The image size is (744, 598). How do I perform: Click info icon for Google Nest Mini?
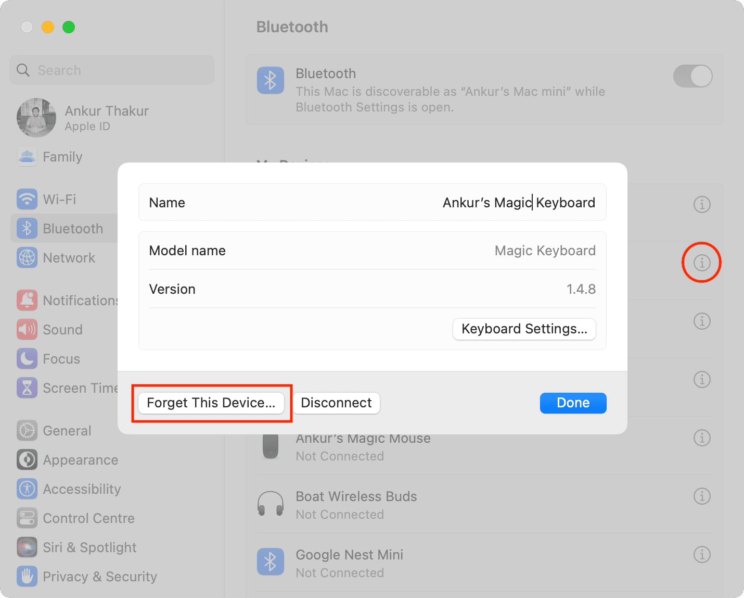[702, 554]
